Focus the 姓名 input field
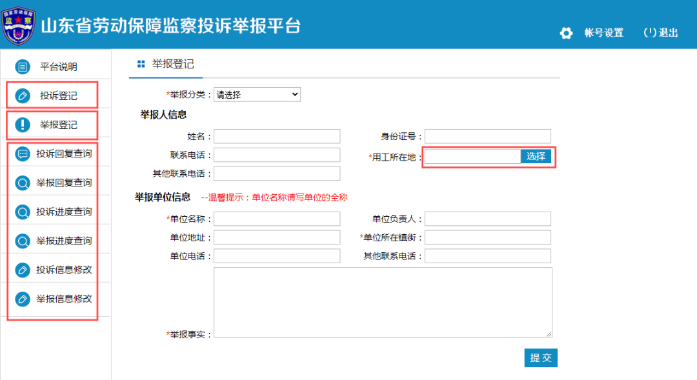The height and width of the screenshot is (380, 697). click(277, 136)
